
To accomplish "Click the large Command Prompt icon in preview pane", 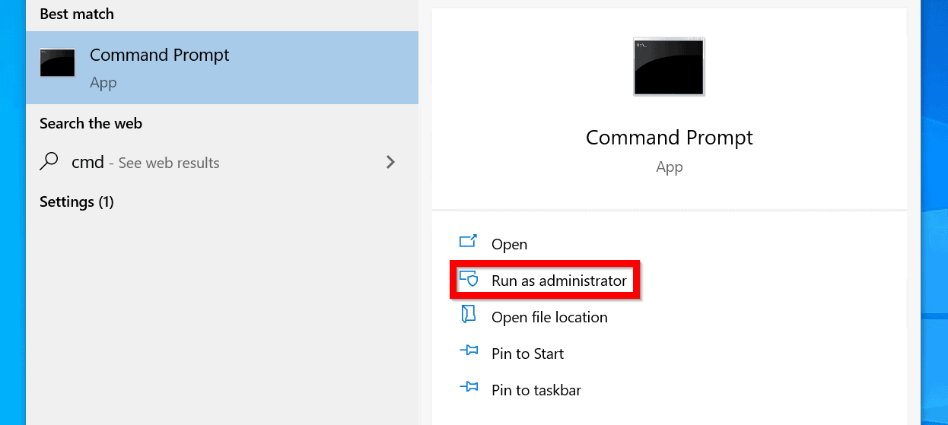I will [x=669, y=67].
